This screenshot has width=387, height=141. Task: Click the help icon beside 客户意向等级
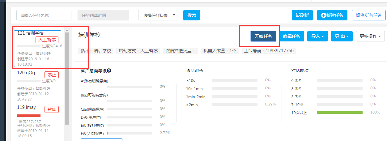tap(109, 70)
